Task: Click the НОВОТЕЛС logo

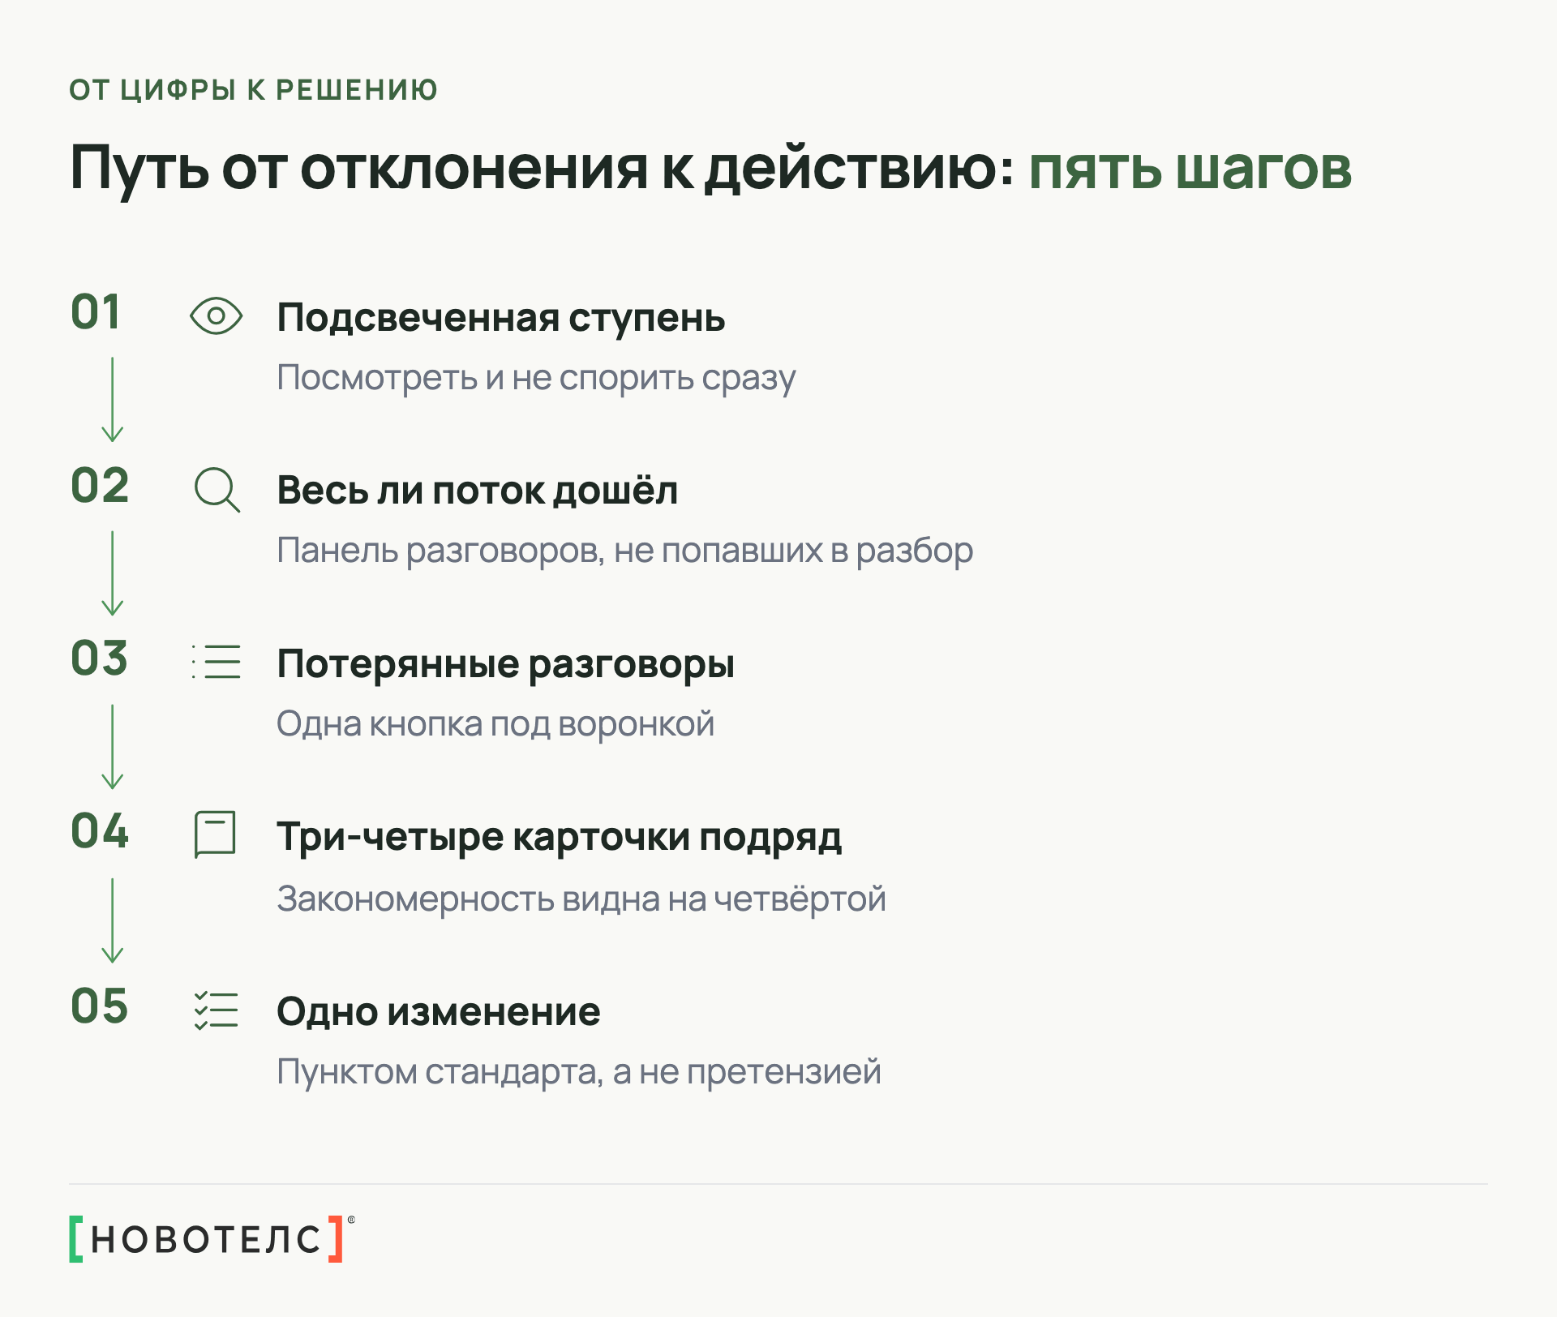Action: [212, 1238]
